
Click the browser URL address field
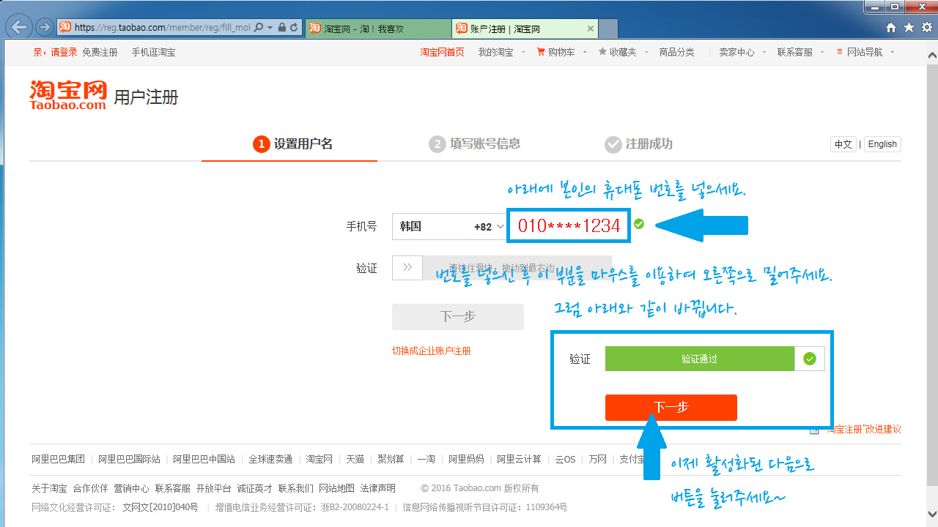click(163, 28)
